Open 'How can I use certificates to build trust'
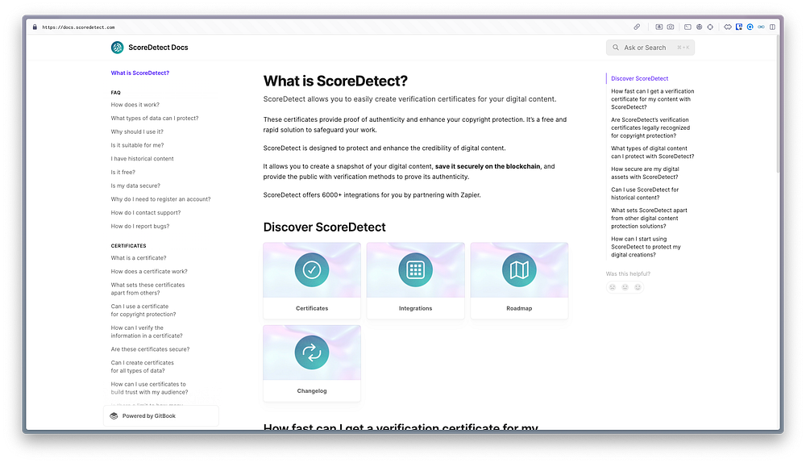Image resolution: width=806 pixels, height=463 pixels. point(150,389)
